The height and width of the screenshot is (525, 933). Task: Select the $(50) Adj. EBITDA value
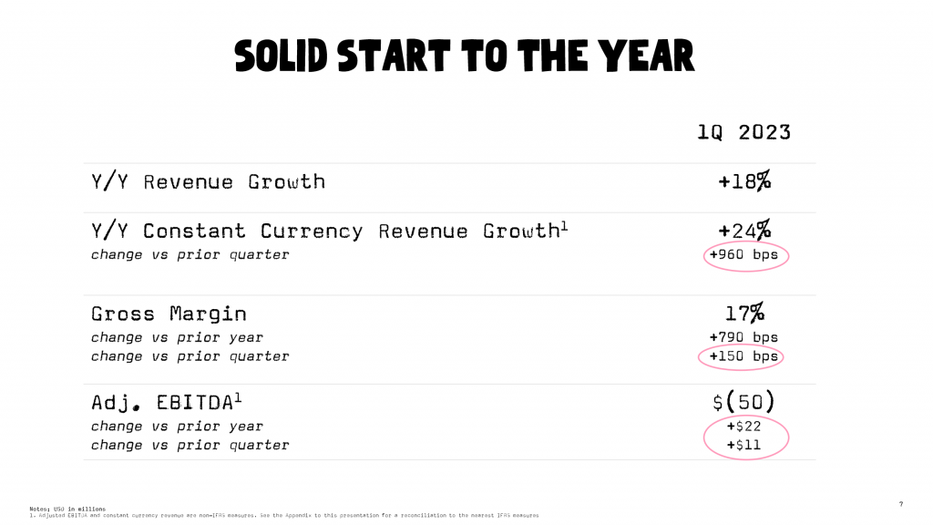743,402
